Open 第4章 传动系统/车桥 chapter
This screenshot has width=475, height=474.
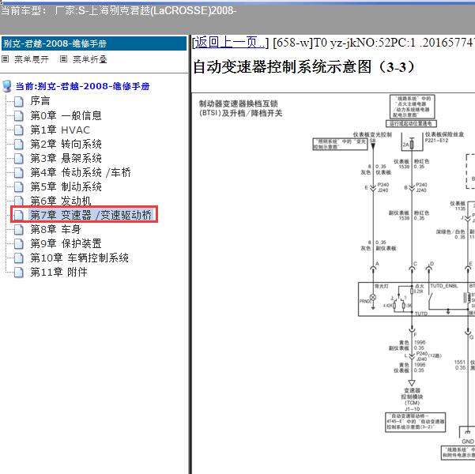81,173
